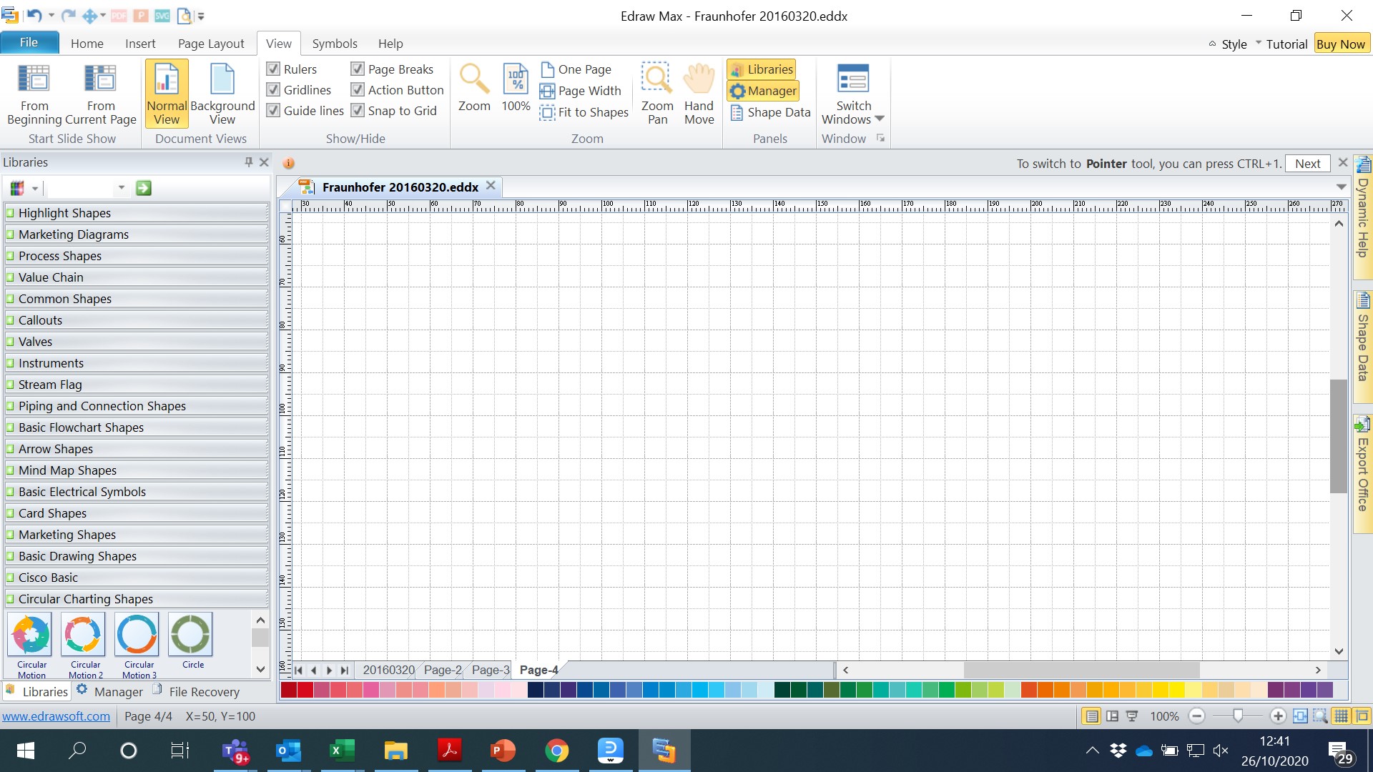Image resolution: width=1373 pixels, height=772 pixels.
Task: Click the Zoom magnifier icon
Action: pos(474,80)
